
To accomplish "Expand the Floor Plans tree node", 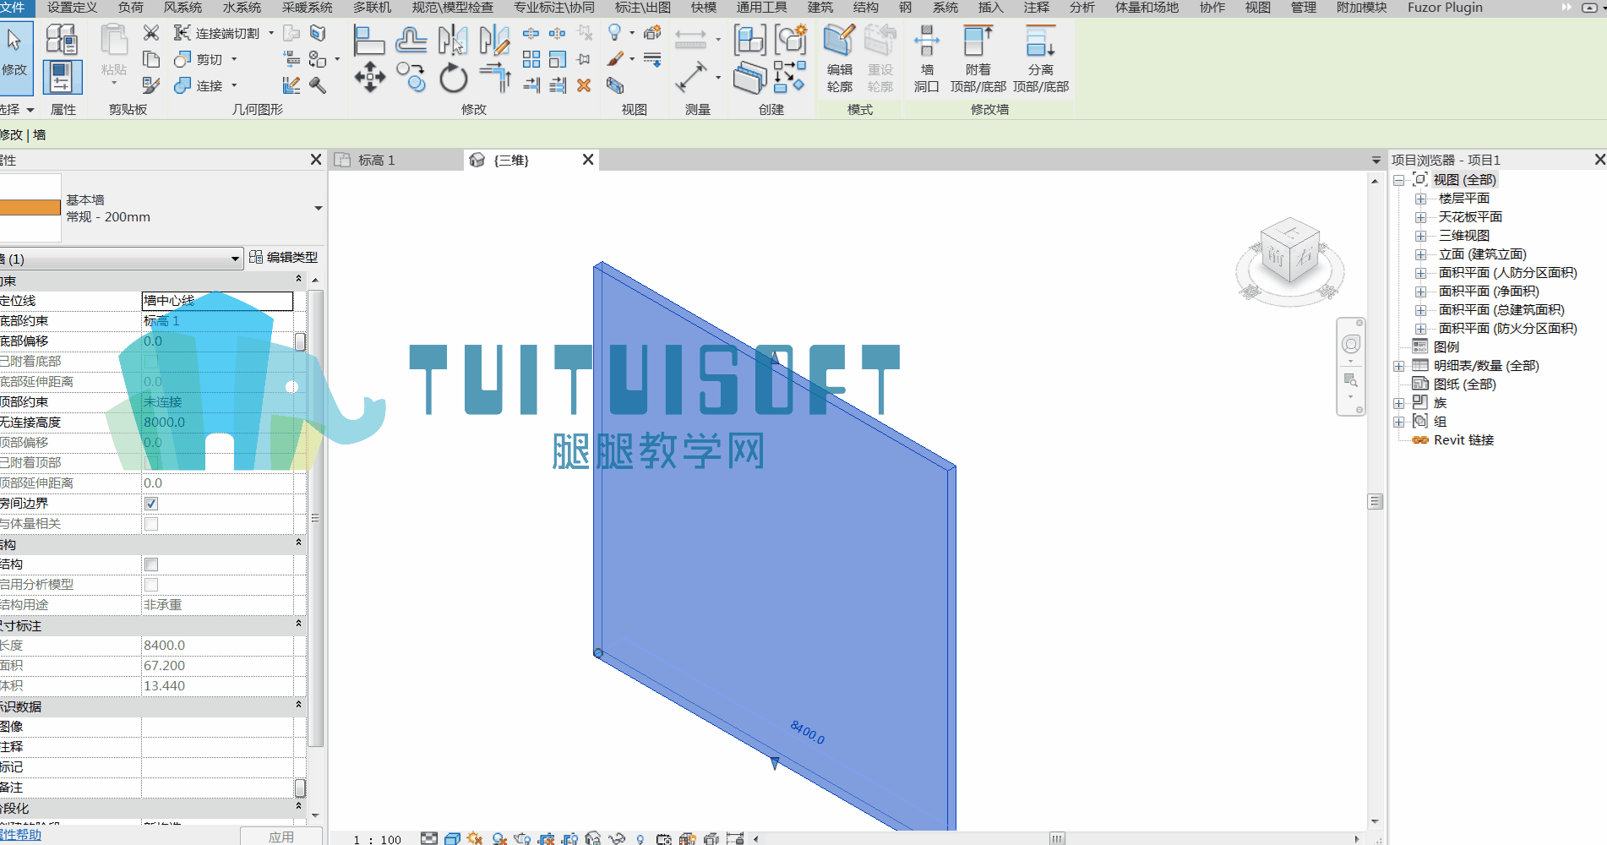I will (x=1420, y=199).
